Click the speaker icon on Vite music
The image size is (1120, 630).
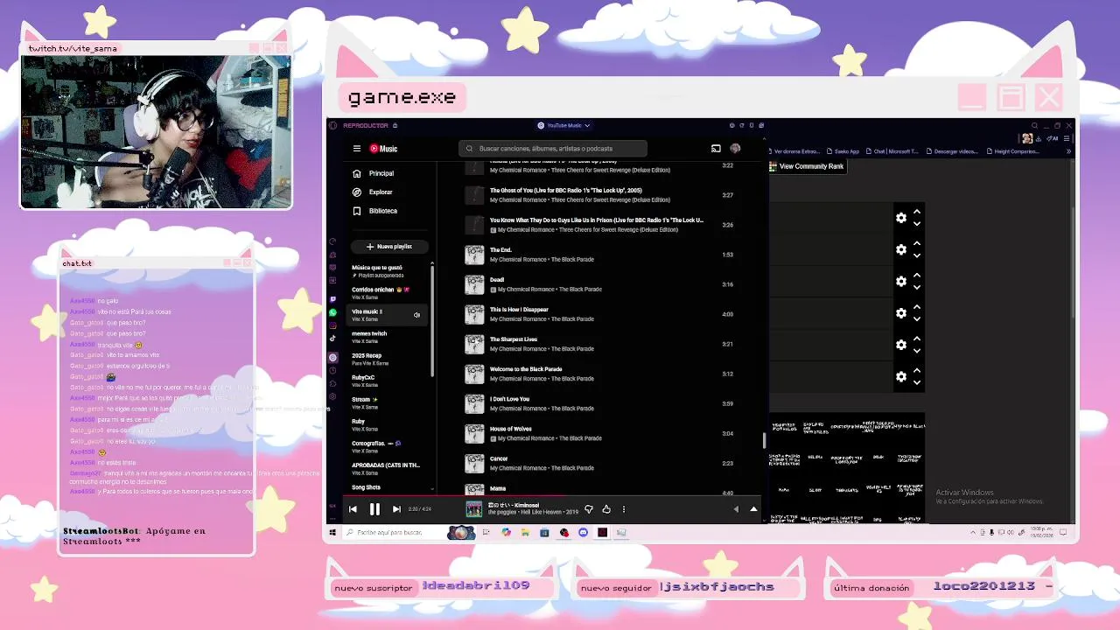[x=416, y=315]
